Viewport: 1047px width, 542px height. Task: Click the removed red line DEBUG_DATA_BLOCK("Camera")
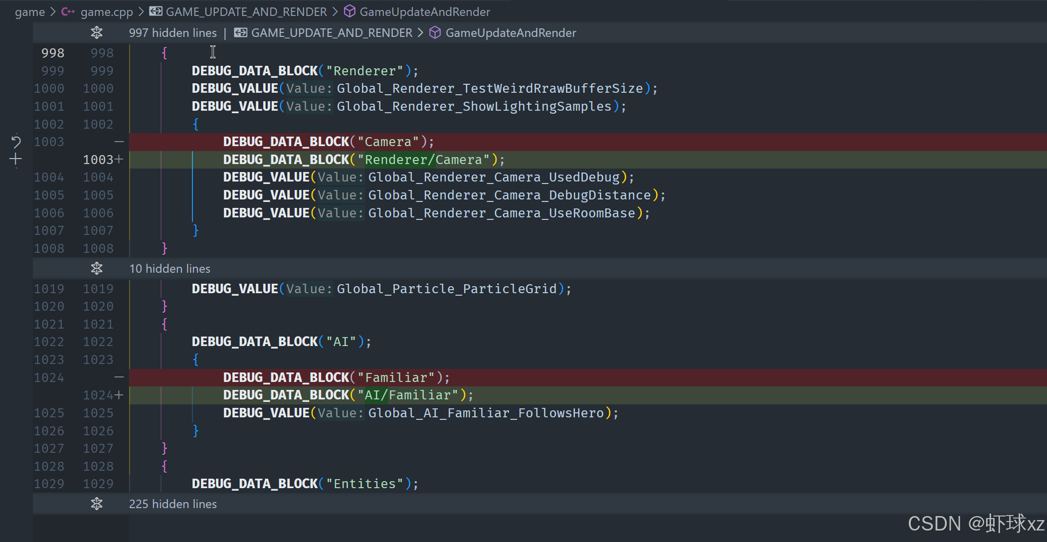(329, 142)
